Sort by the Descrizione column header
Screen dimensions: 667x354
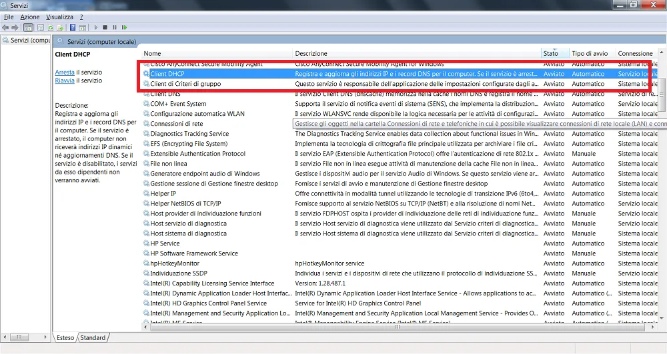tap(417, 53)
